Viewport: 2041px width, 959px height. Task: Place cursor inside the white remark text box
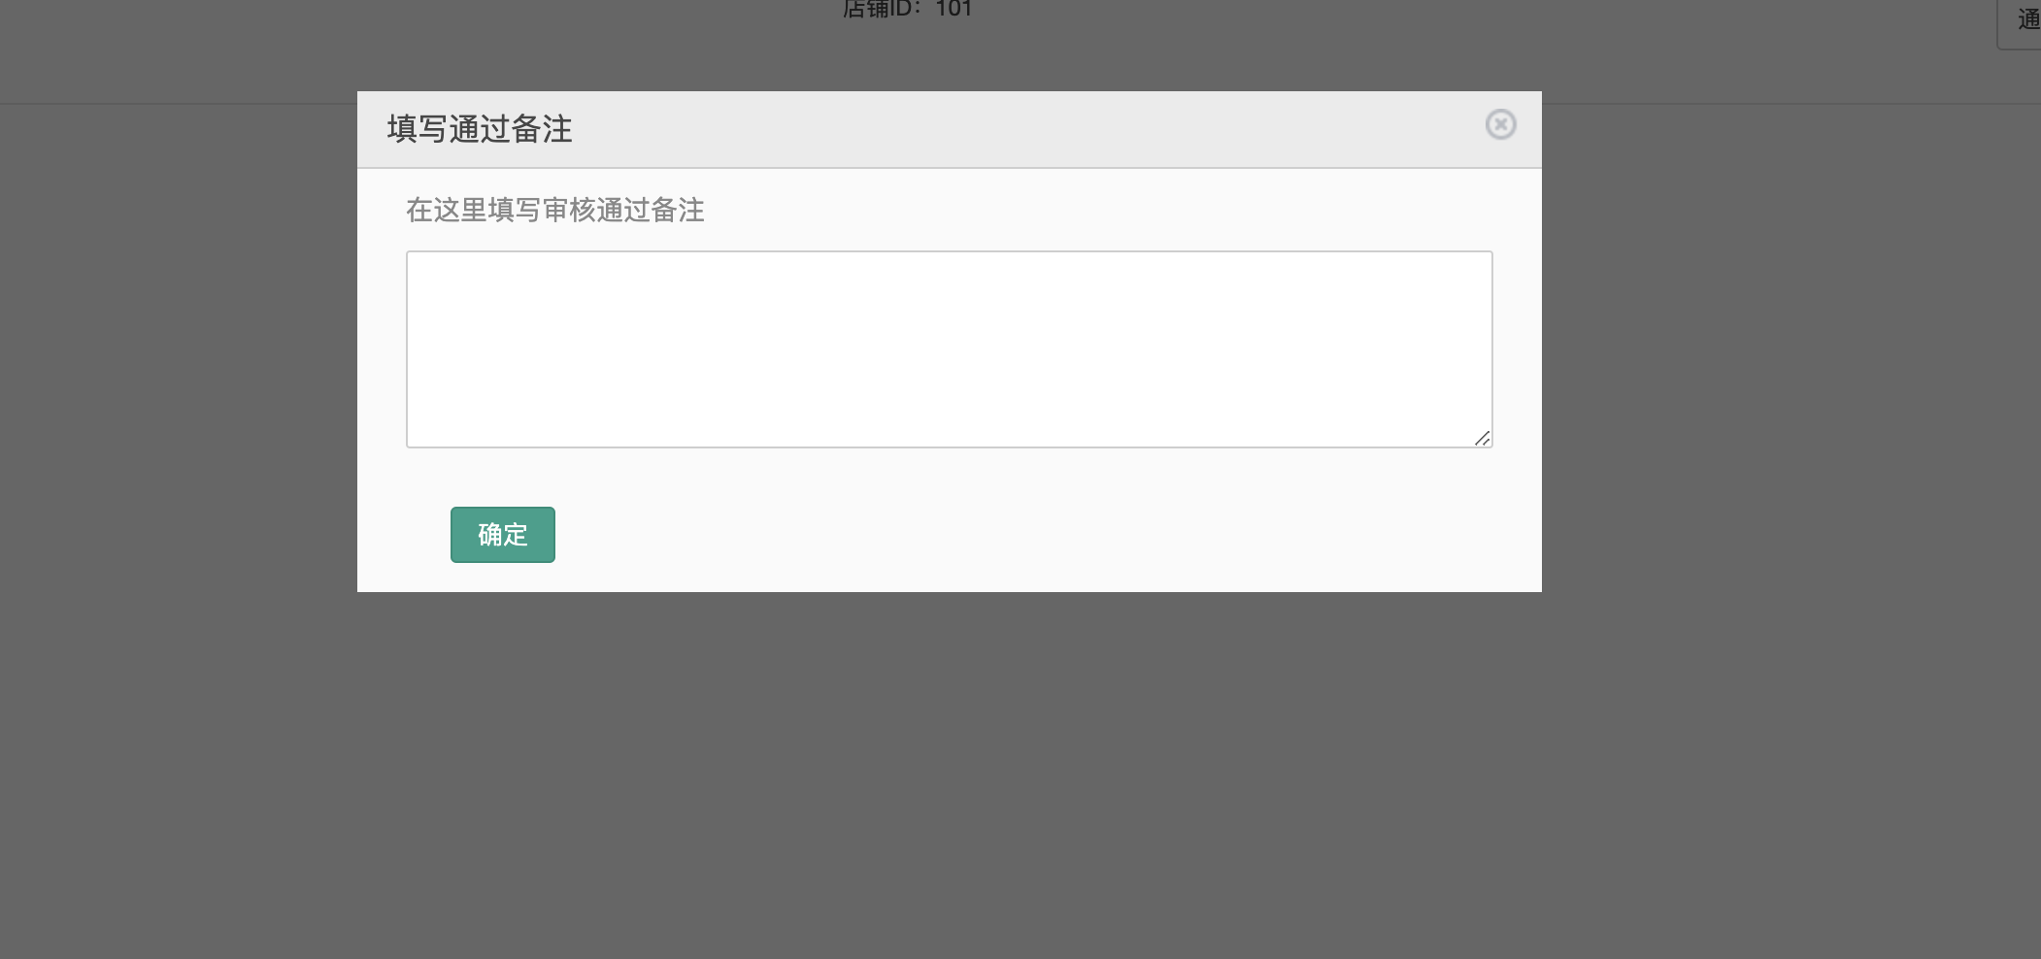click(949, 349)
